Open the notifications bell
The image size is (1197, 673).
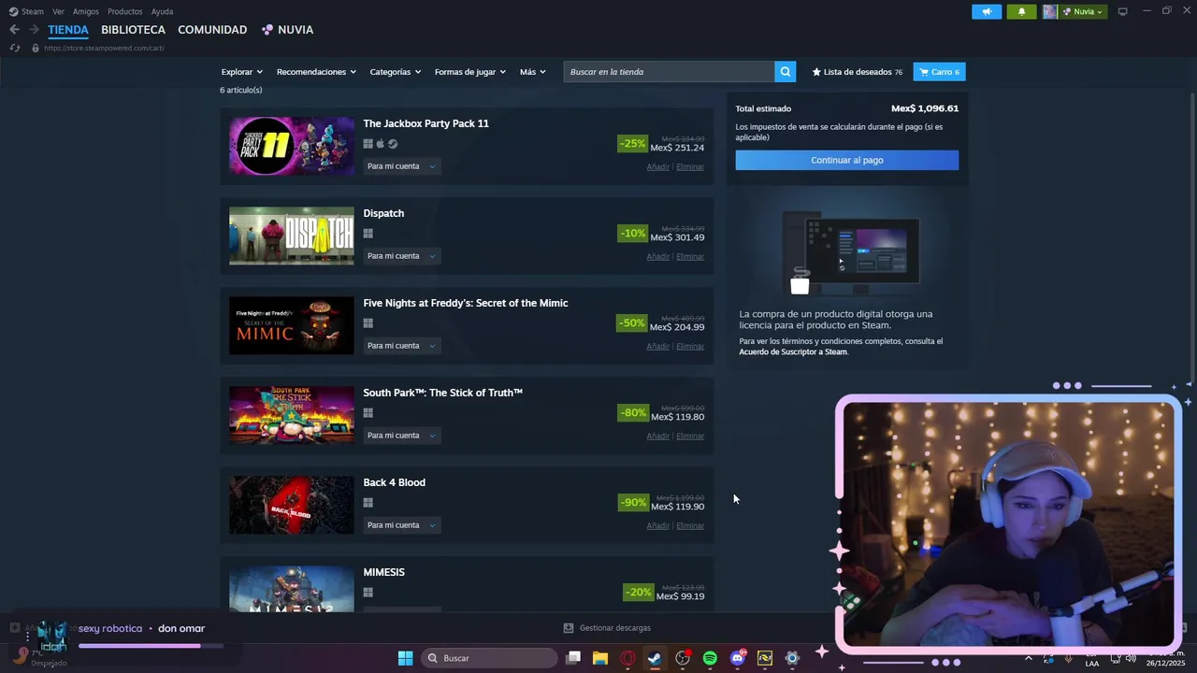pos(1021,11)
